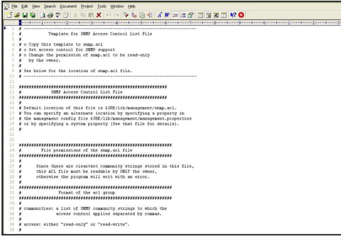Click the Replace icon beside the flashlight
Image resolution: width=341 pixels, height=240 pixels.
point(134,15)
